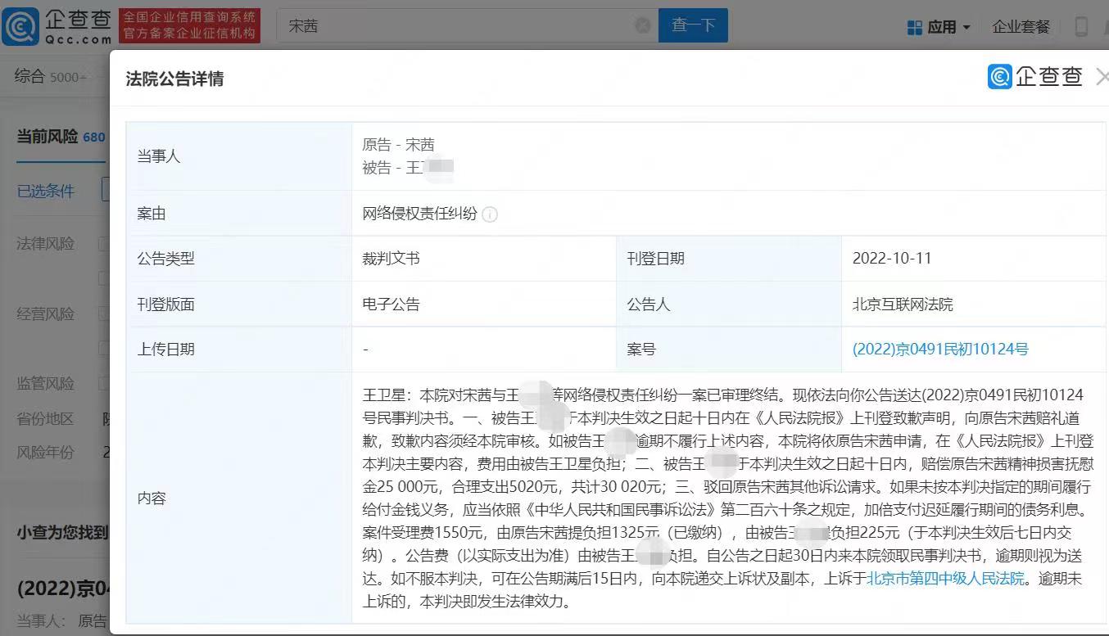Expand the 应用 dropdown arrow
Image resolution: width=1109 pixels, height=636 pixels.
tap(966, 28)
